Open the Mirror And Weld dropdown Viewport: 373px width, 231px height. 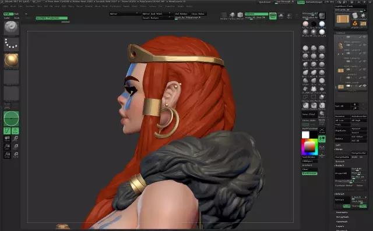[x=157, y=14]
